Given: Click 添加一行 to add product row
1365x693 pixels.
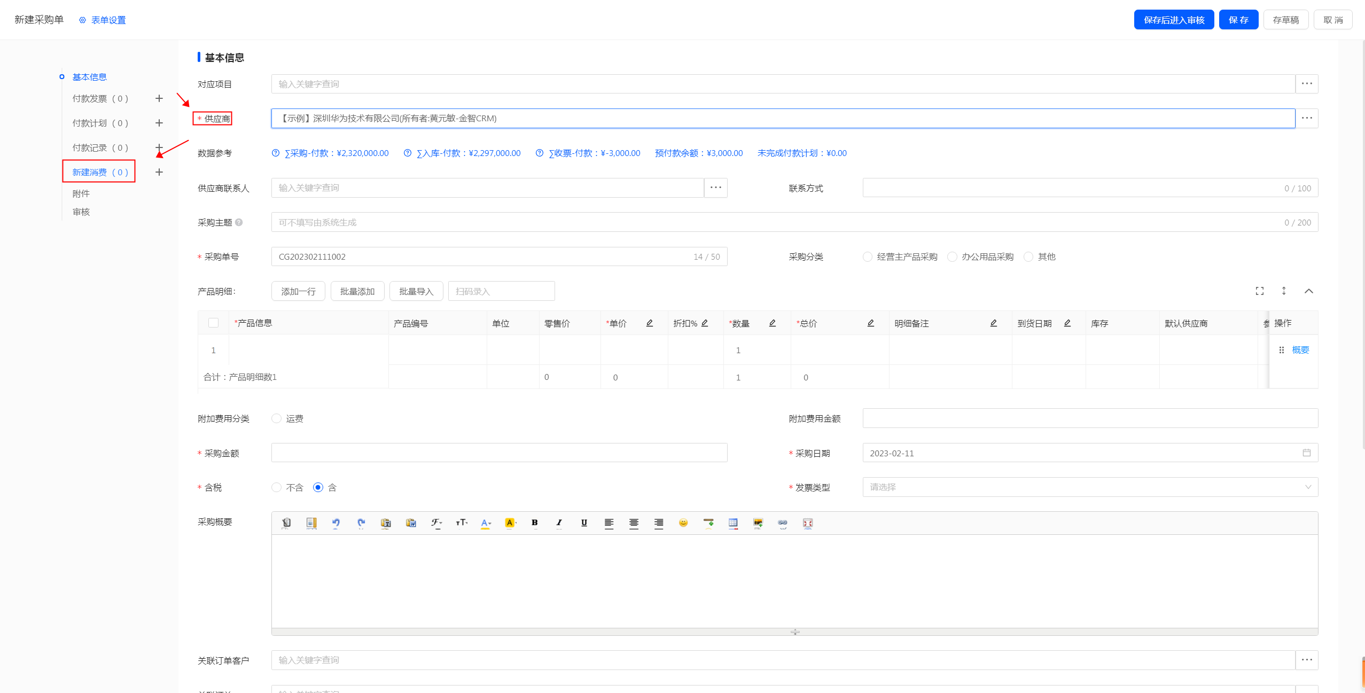Looking at the screenshot, I should [298, 291].
